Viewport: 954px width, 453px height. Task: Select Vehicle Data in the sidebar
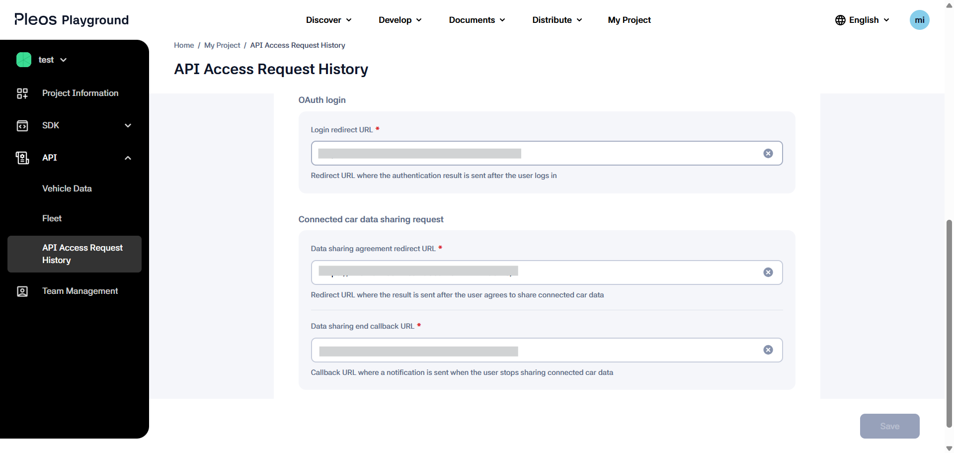(x=67, y=188)
